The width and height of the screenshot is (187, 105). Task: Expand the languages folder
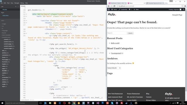pyautogui.click(x=5, y=31)
